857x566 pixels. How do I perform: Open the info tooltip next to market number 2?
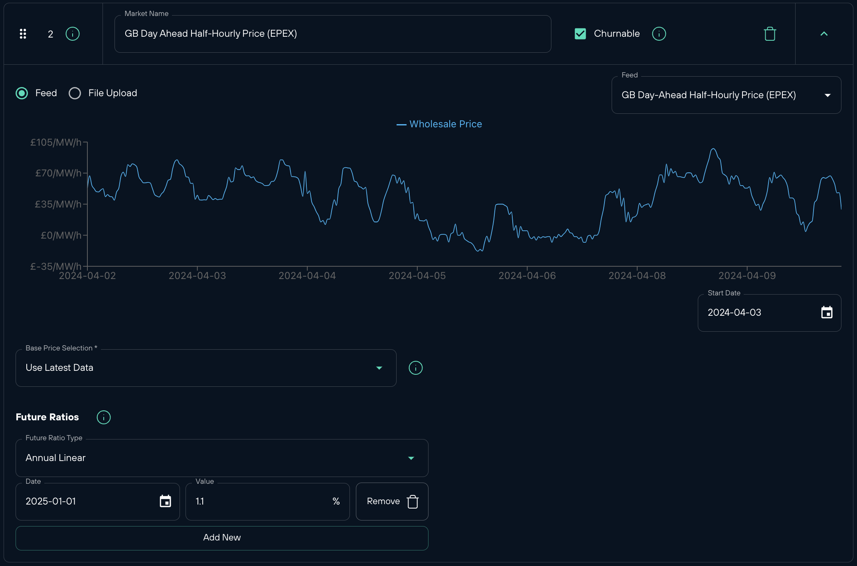click(72, 34)
